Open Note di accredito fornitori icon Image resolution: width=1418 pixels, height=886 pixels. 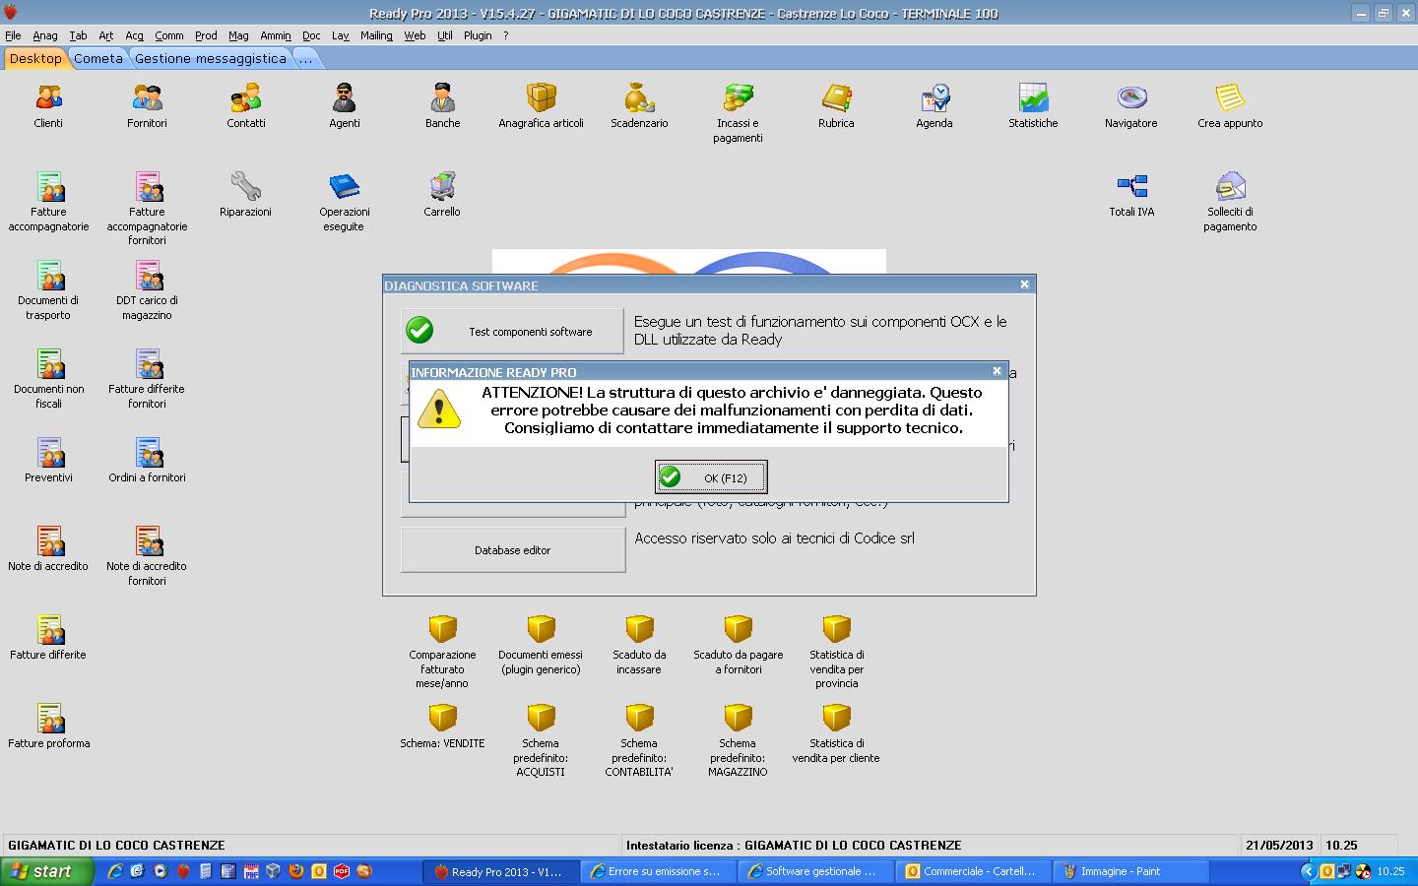pos(147,541)
